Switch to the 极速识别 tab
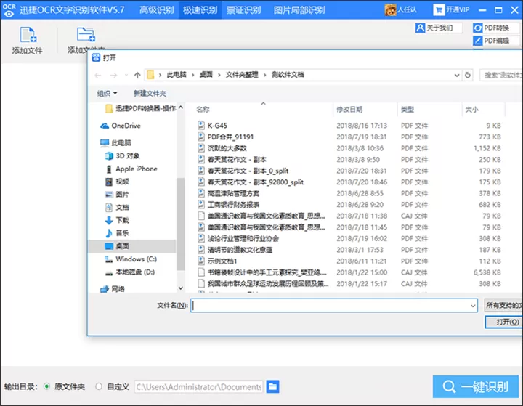523x406 pixels. 200,9
